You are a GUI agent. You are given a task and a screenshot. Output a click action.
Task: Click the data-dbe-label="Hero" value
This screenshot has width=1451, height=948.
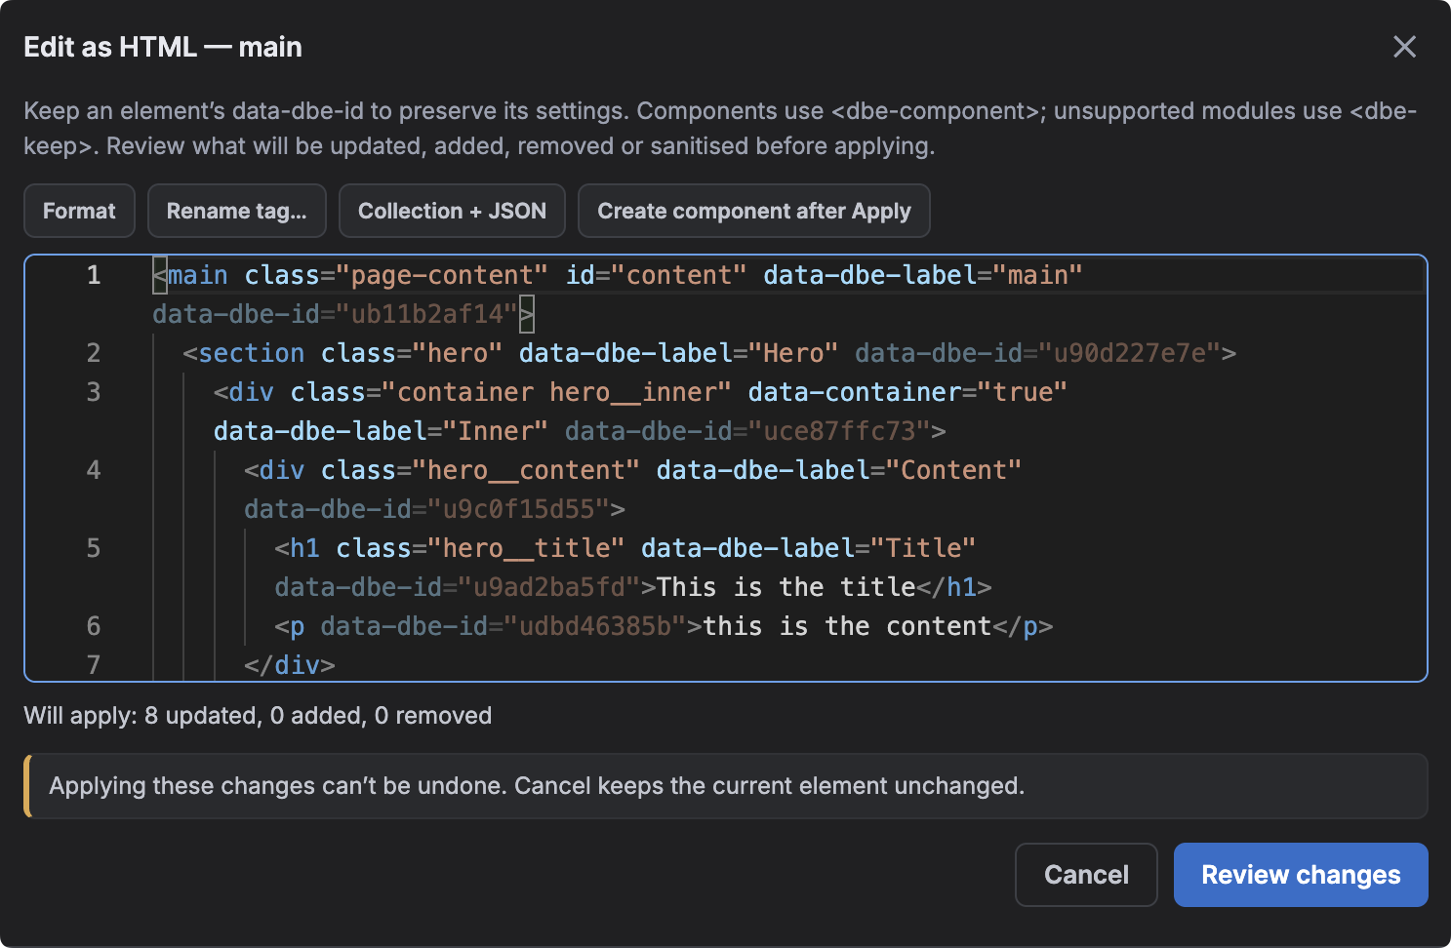click(793, 353)
